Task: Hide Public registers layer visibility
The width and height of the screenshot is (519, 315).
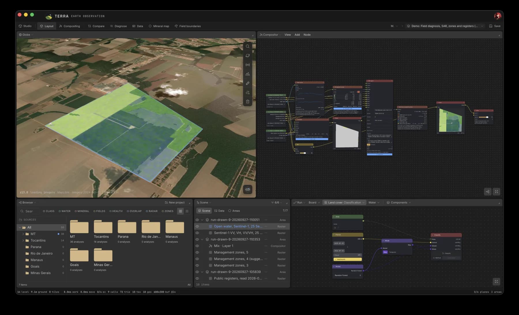Action: 197,278
